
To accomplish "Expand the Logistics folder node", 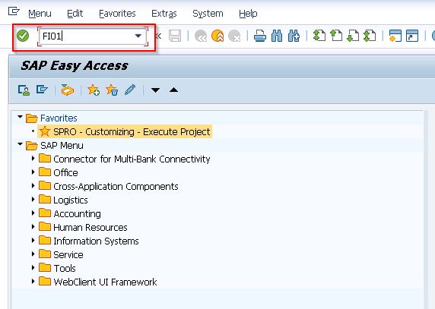I will (x=33, y=200).
